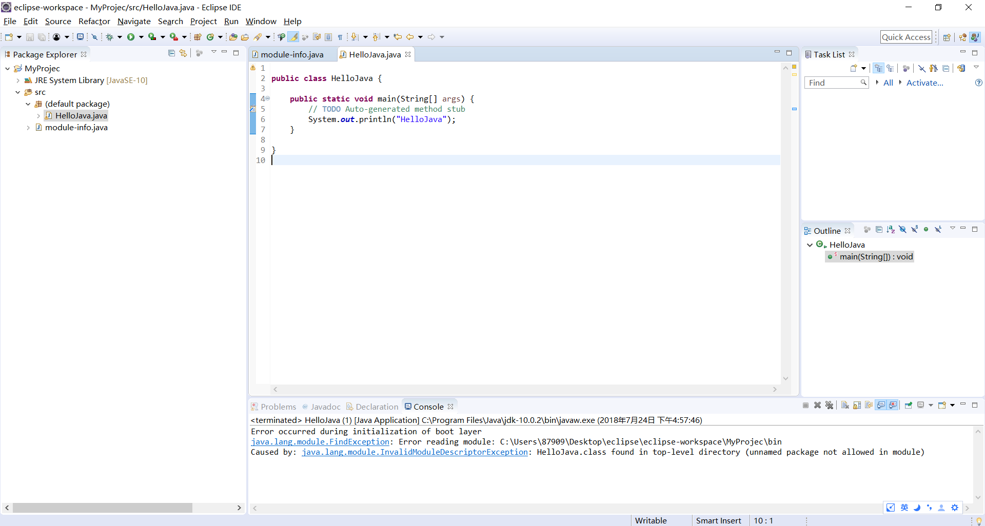Click Collapse All icon in Task List
985x526 pixels.
945,68
